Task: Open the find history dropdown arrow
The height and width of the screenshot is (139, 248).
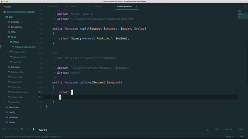Action: [x=207, y=130]
